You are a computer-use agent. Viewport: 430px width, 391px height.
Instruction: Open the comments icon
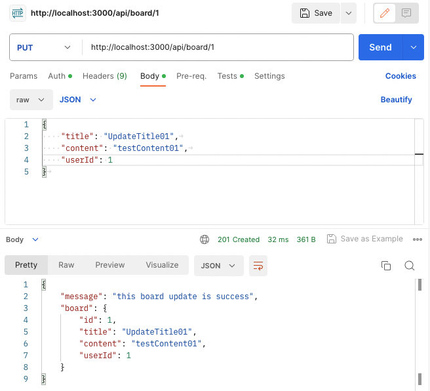click(406, 13)
